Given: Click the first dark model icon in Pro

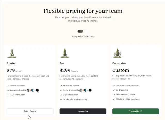Looking at the screenshot, I should click(x=81, y=90).
